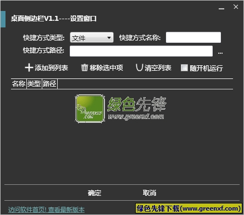
Task: Enable the 随开机运行 checkbox
Action: pyautogui.click(x=184, y=68)
